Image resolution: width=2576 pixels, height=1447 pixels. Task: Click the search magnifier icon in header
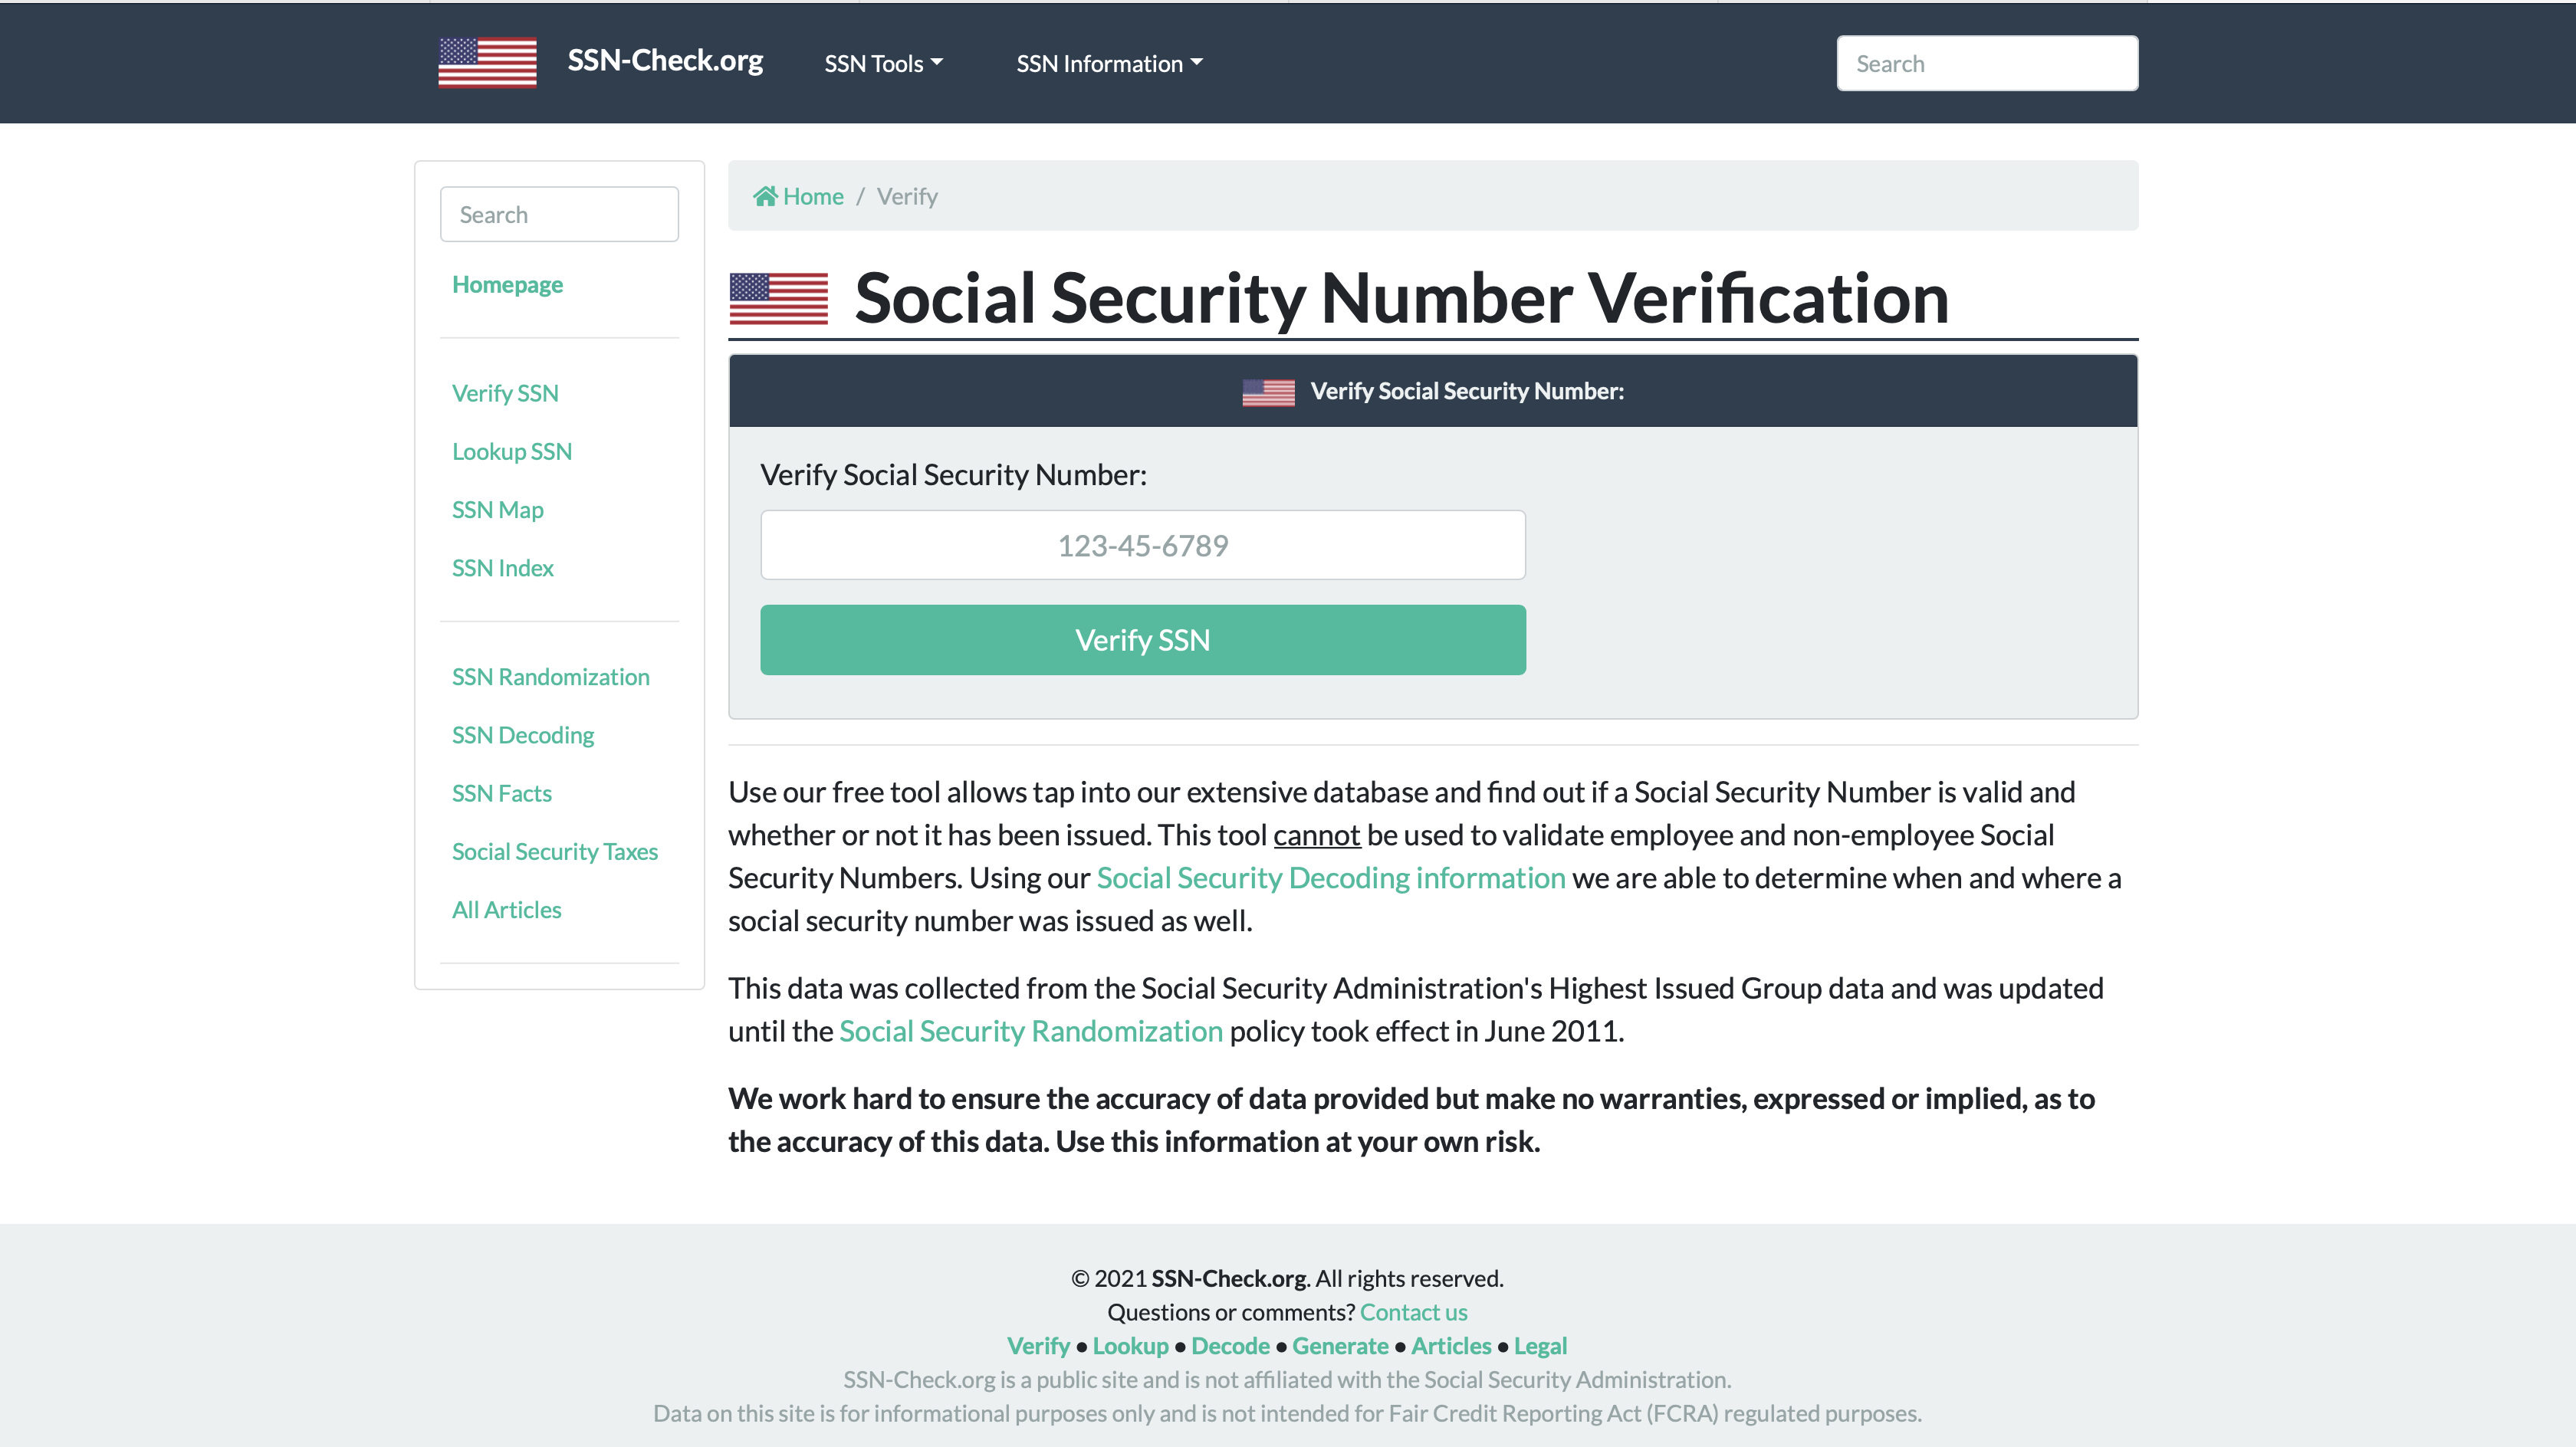pyautogui.click(x=2116, y=62)
